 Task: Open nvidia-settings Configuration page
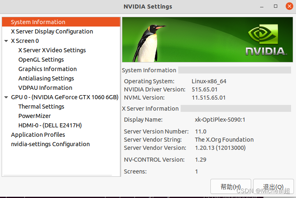pyautogui.click(x=50, y=144)
